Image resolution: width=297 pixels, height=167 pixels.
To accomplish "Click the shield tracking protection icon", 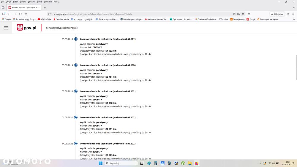I will pyautogui.click(x=49, y=14).
